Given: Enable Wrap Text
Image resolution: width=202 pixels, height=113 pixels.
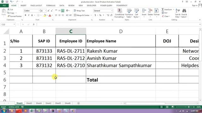Looking at the screenshot, I should pyautogui.click(x=79, y=11).
